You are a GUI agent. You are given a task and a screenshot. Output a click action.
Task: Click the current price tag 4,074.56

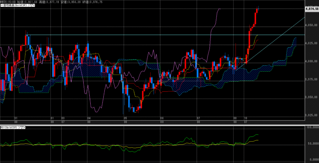click(x=312, y=9)
